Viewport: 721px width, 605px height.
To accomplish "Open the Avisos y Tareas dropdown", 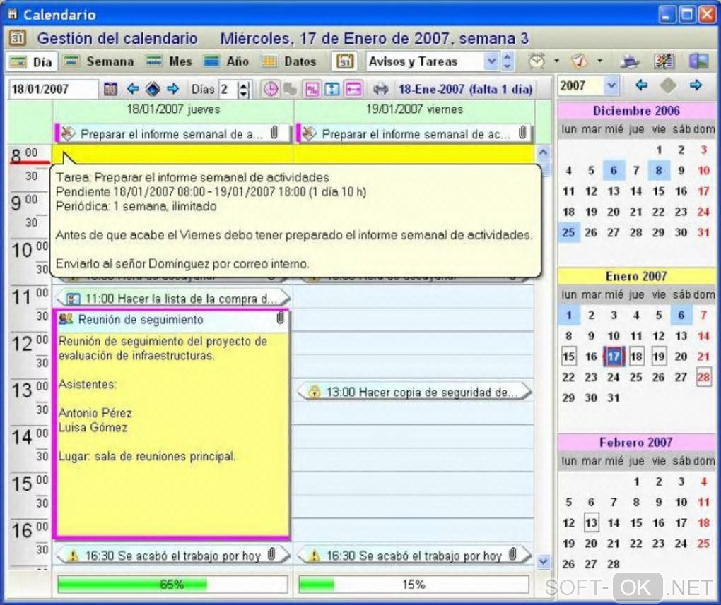I will click(491, 61).
